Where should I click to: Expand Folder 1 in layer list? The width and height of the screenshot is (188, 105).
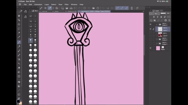click(157, 43)
